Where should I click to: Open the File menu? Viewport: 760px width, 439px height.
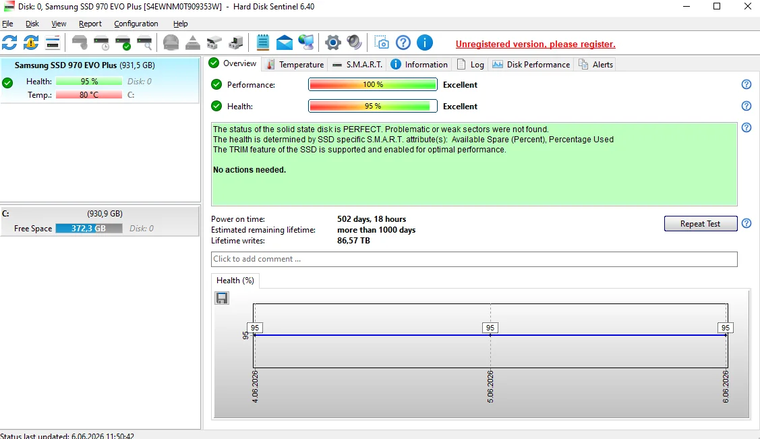click(x=8, y=24)
